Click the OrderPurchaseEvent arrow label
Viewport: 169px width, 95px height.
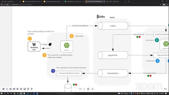tap(80, 26)
